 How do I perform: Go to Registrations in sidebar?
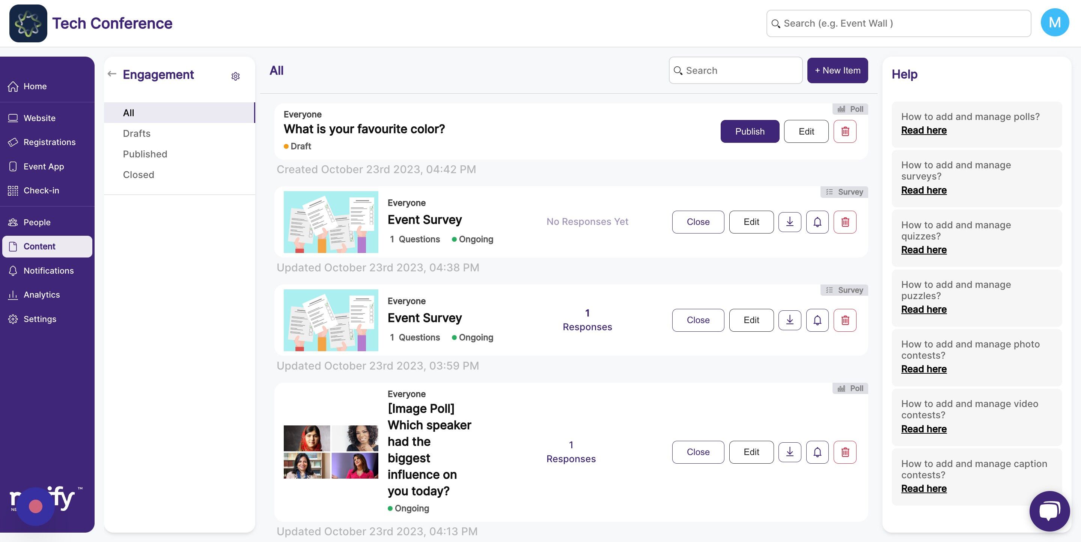(x=49, y=142)
